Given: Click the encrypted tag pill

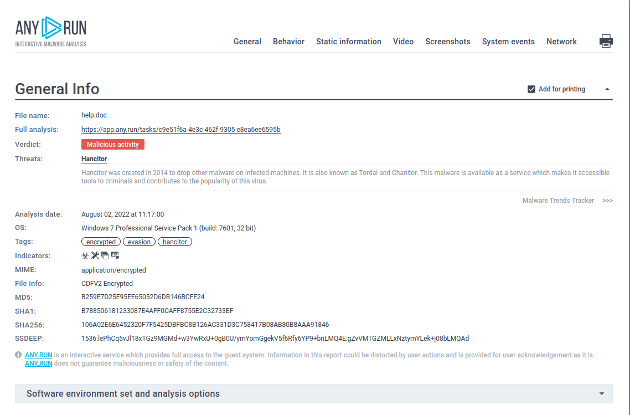Looking at the screenshot, I should tap(101, 242).
